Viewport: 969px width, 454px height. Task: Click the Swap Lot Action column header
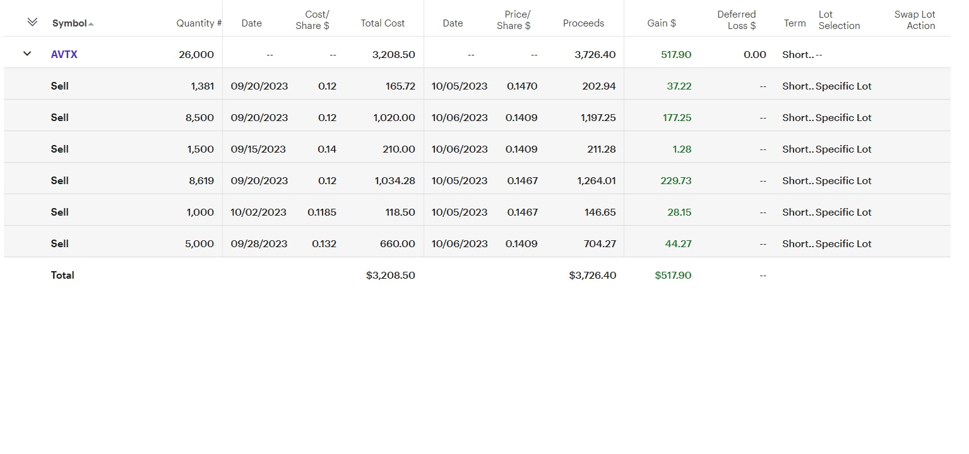click(915, 20)
